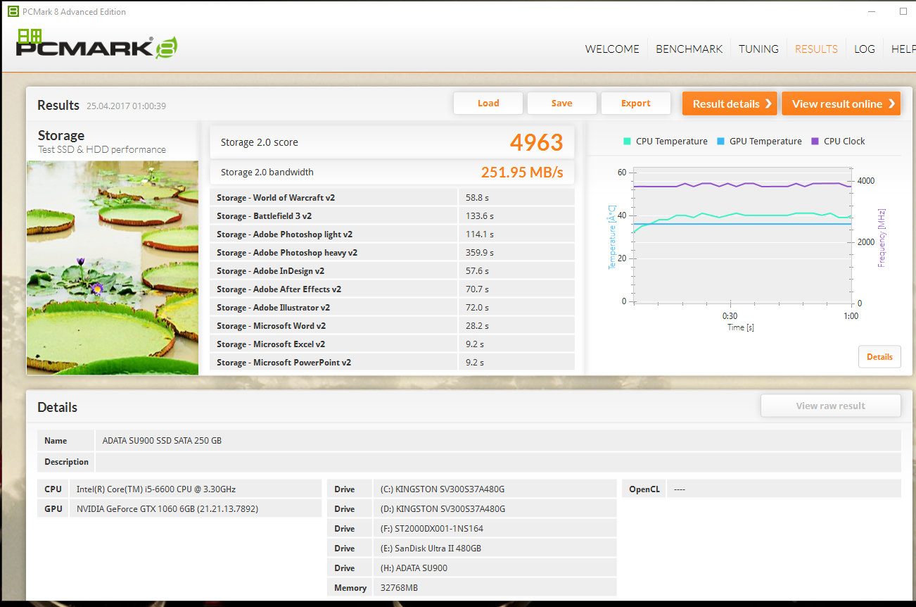Select the Microsoft Excel v2 row

[392, 344]
